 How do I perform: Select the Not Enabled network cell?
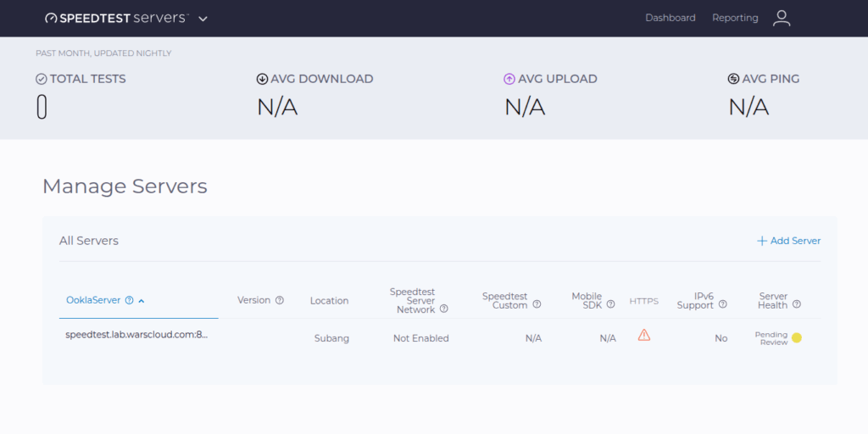coord(421,338)
